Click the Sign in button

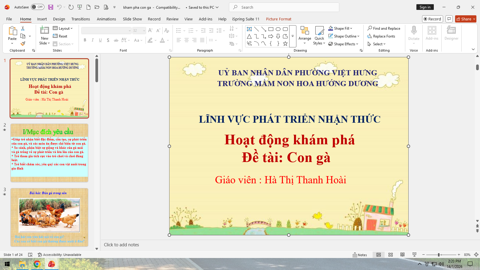coord(425,7)
